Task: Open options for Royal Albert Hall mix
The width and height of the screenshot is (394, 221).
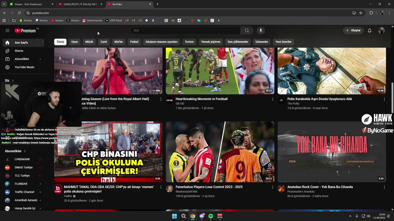Action: point(161,99)
